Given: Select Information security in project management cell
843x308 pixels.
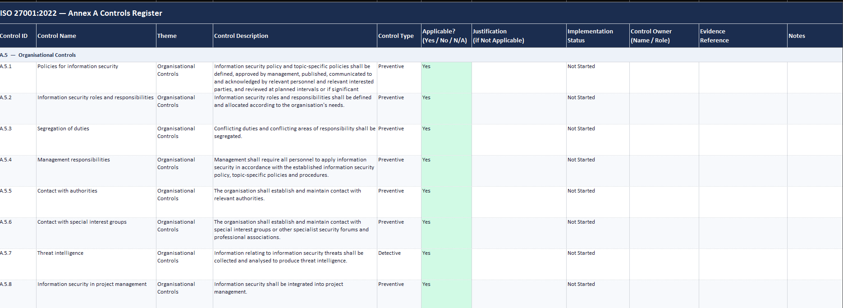Looking at the screenshot, I should coord(96,294).
